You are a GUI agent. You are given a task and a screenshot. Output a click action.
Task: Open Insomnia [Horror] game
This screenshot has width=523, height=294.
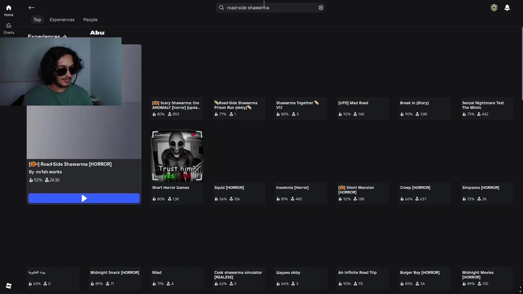292,188
